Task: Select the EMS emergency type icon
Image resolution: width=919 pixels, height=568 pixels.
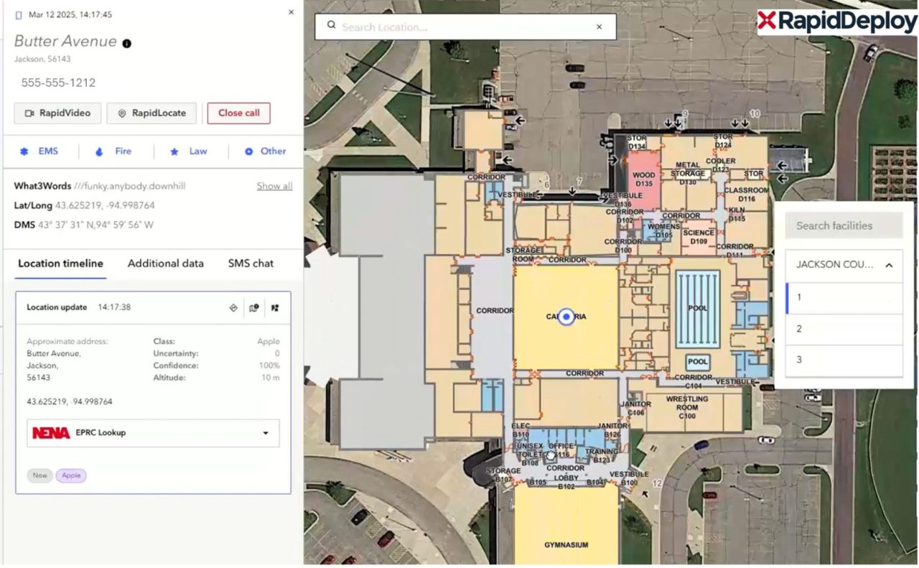Action: point(25,151)
